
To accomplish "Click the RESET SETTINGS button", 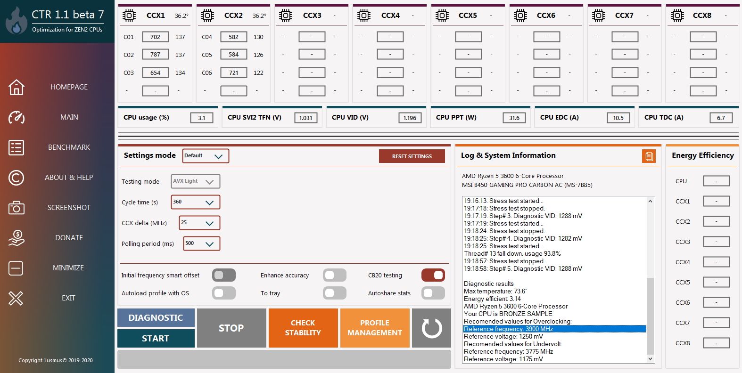I will click(412, 156).
